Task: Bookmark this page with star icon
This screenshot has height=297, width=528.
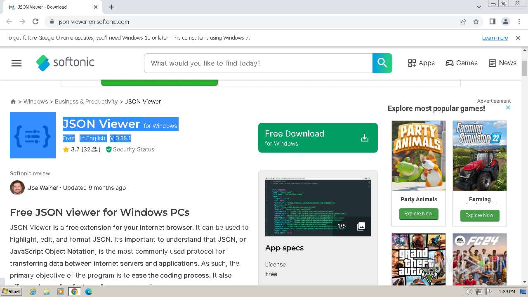Action: pos(476,21)
